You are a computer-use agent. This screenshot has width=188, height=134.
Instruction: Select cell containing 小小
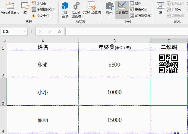[43, 92]
